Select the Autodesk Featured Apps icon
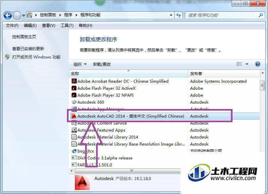 74,130
